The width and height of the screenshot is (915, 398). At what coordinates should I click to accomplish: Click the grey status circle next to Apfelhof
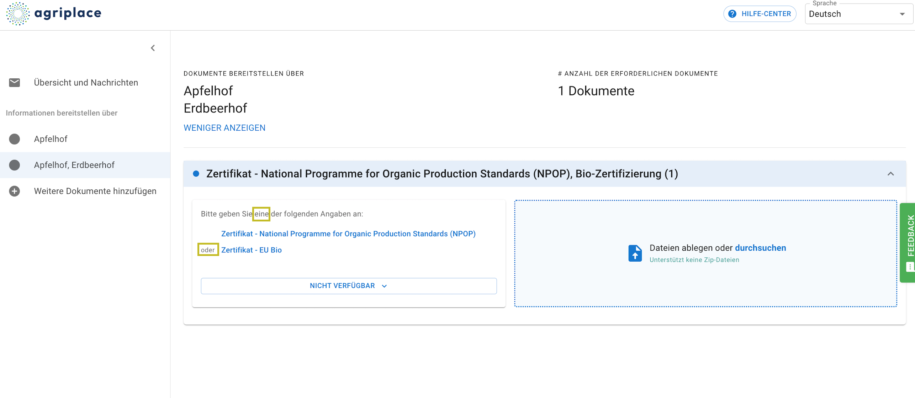15,139
